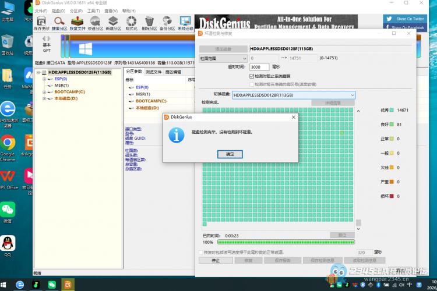Click the 新建分区 (New Partition) icon

tap(113, 23)
